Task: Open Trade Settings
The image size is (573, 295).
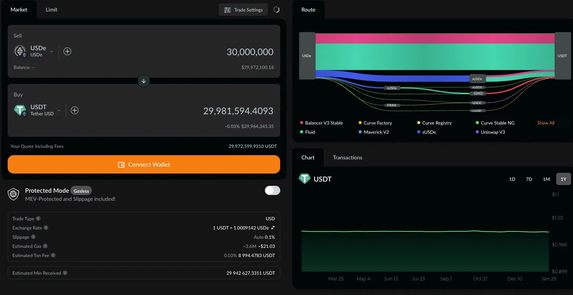Action: (x=243, y=10)
